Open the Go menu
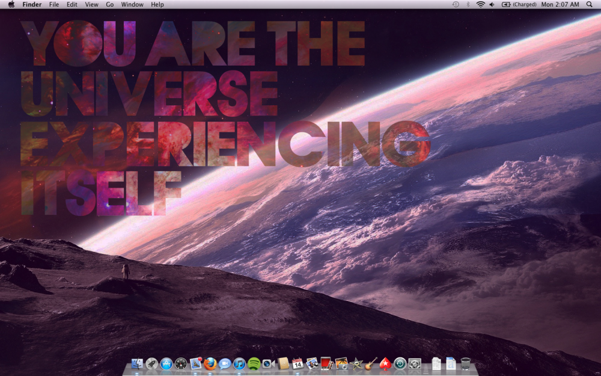The image size is (601, 376). pos(109,4)
